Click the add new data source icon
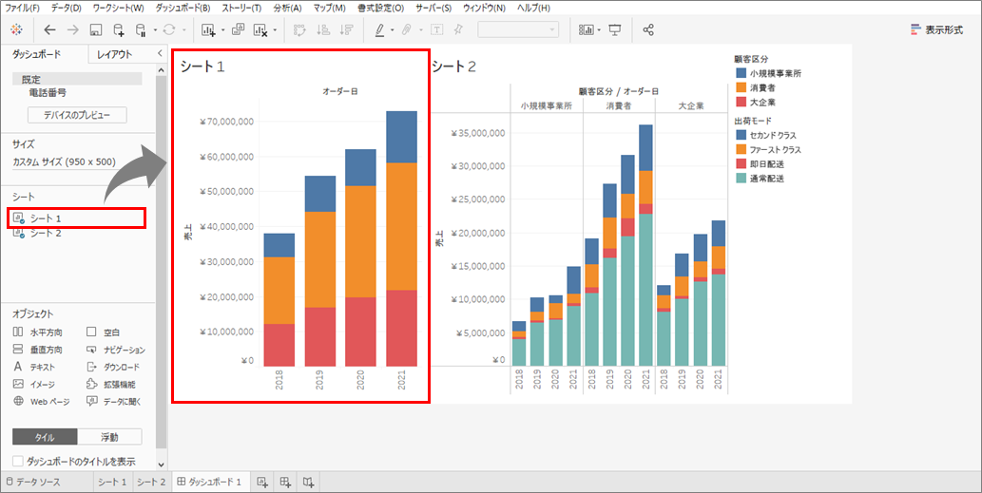The height and width of the screenshot is (493, 982). coord(119,29)
